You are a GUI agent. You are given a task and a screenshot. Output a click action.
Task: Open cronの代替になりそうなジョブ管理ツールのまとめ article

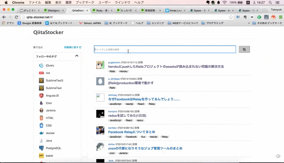[145, 148]
